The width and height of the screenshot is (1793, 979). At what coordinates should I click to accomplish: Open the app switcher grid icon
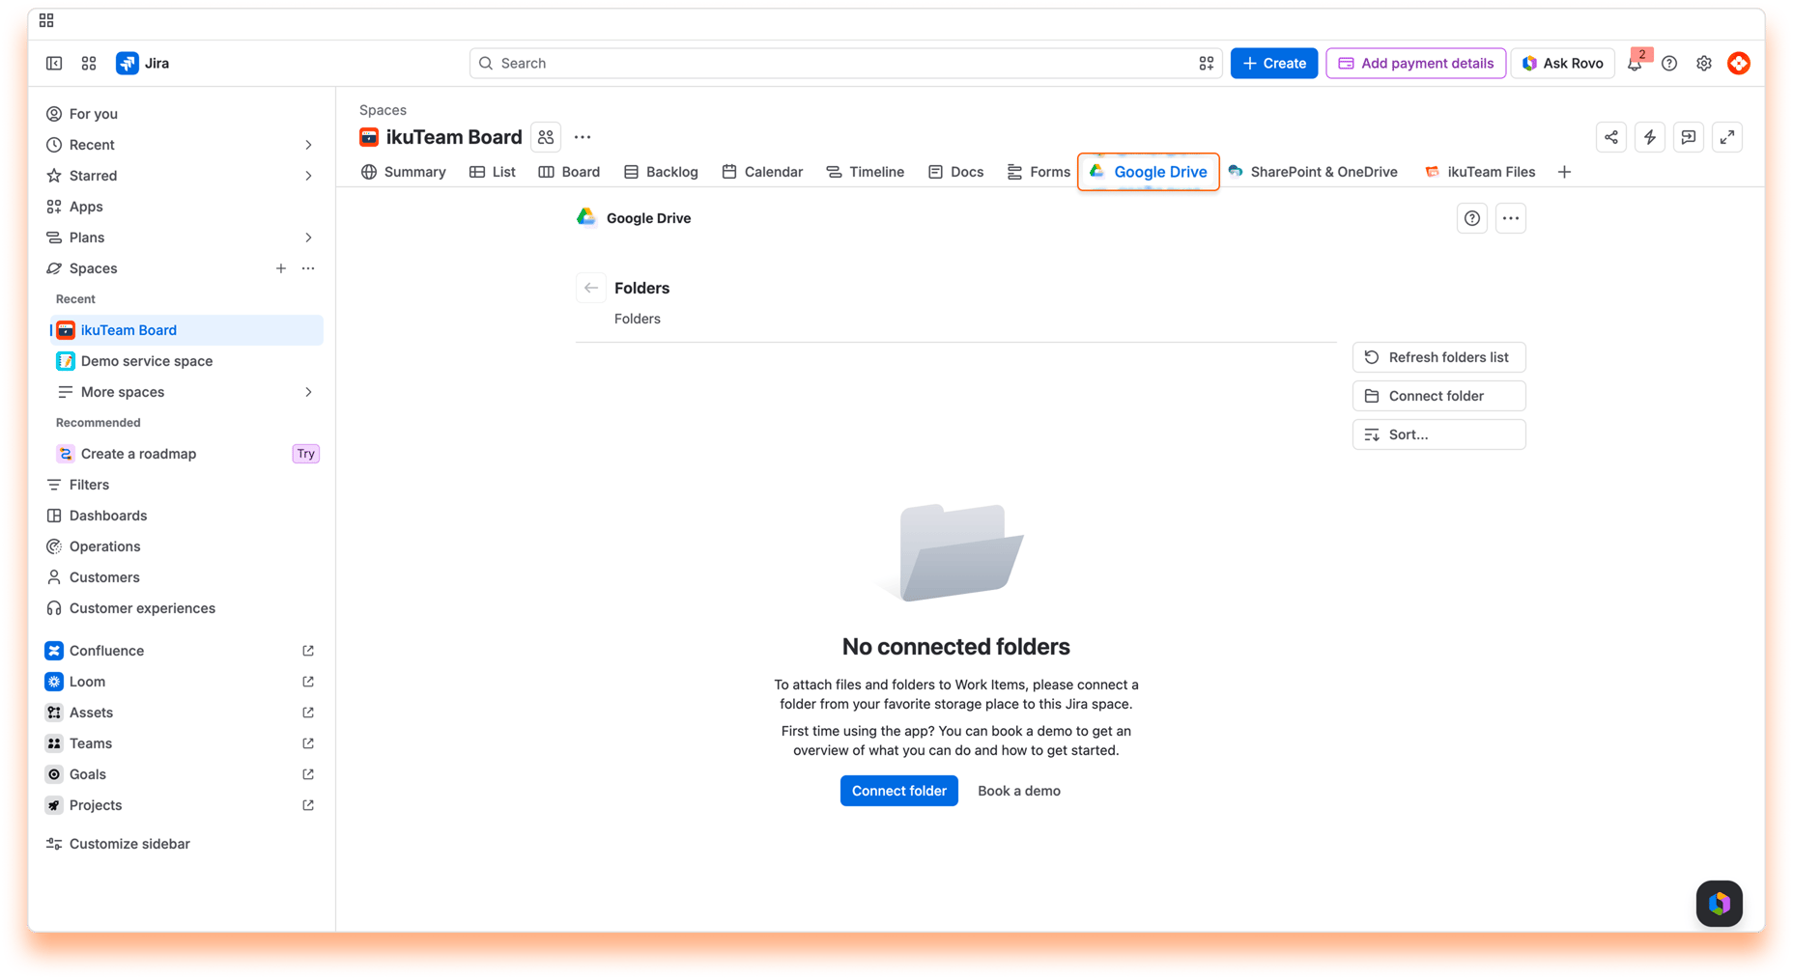89,63
